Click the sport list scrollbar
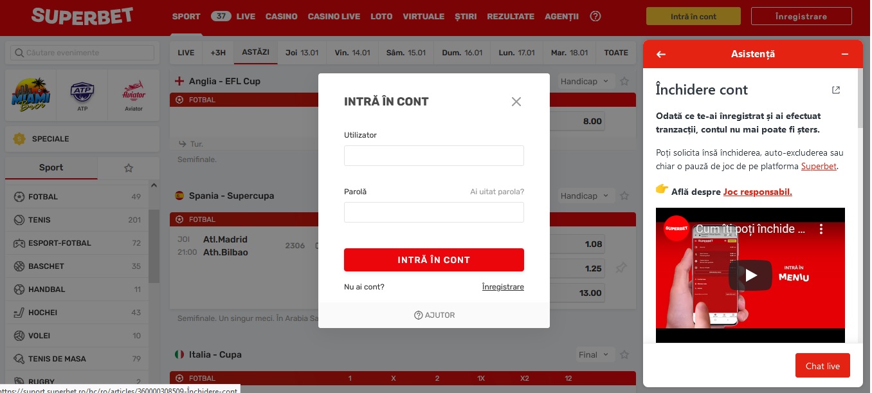This screenshot has height=393, width=872. click(154, 246)
